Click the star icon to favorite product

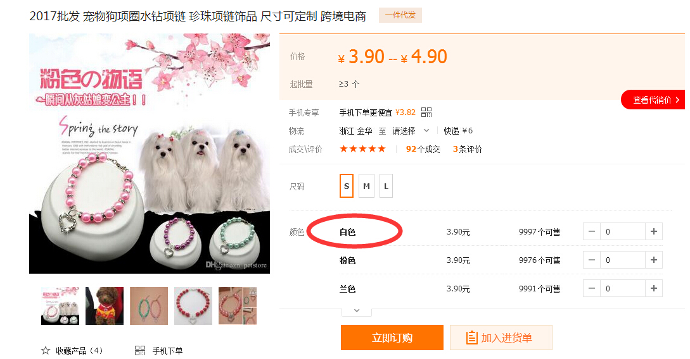pos(46,350)
